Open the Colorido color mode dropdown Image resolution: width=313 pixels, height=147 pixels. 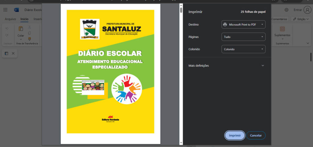244,49
